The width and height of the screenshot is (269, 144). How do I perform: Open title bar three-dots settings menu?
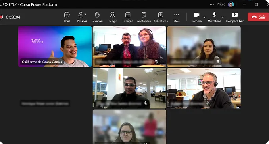point(212,4)
